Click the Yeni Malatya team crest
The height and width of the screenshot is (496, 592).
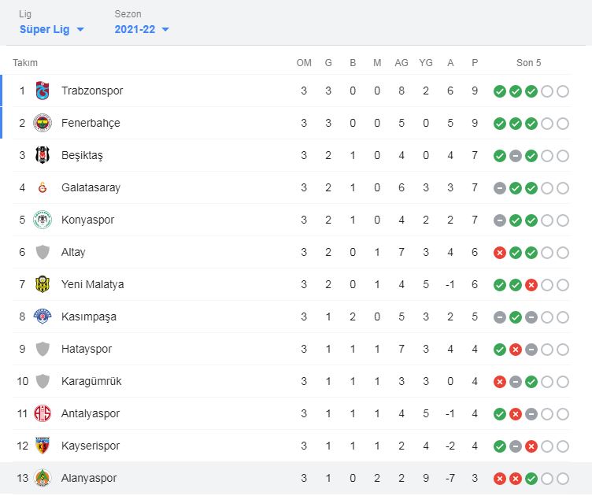43,284
